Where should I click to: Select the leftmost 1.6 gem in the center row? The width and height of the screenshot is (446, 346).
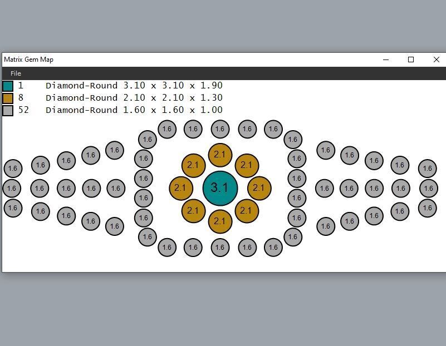[12, 189]
